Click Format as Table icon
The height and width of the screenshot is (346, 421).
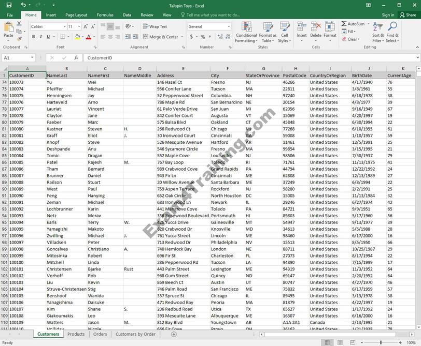click(x=268, y=32)
